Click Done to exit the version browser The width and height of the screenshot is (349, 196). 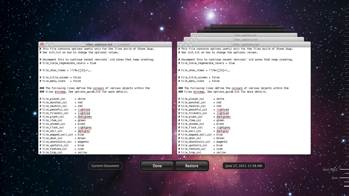pos(157,166)
